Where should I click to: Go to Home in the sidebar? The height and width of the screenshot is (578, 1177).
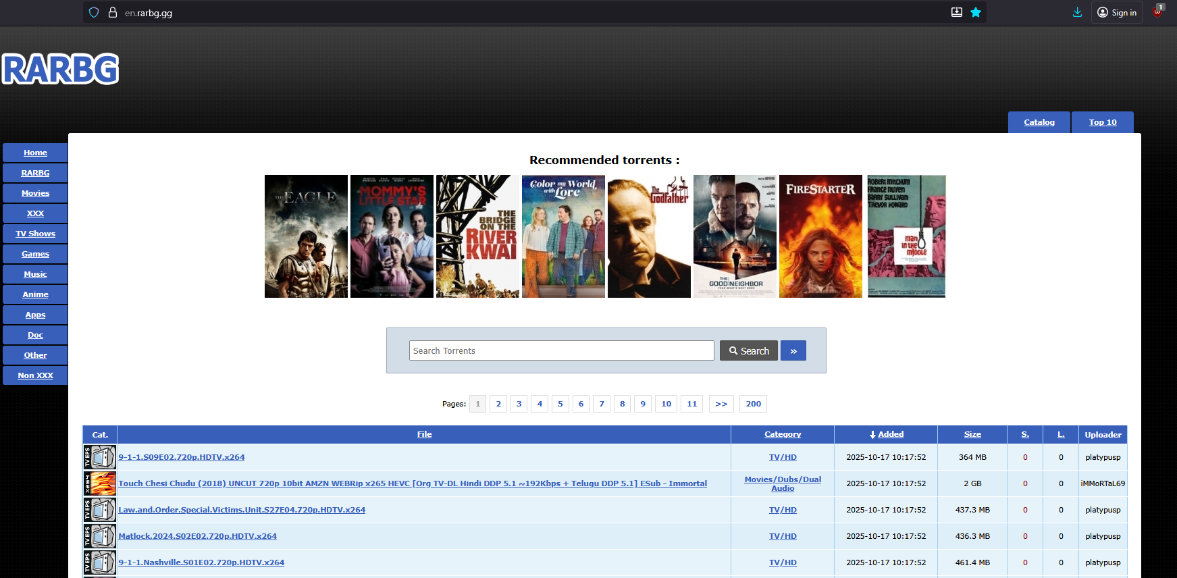(35, 153)
